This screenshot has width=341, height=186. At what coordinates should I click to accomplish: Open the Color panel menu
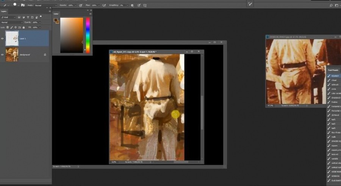coord(90,14)
